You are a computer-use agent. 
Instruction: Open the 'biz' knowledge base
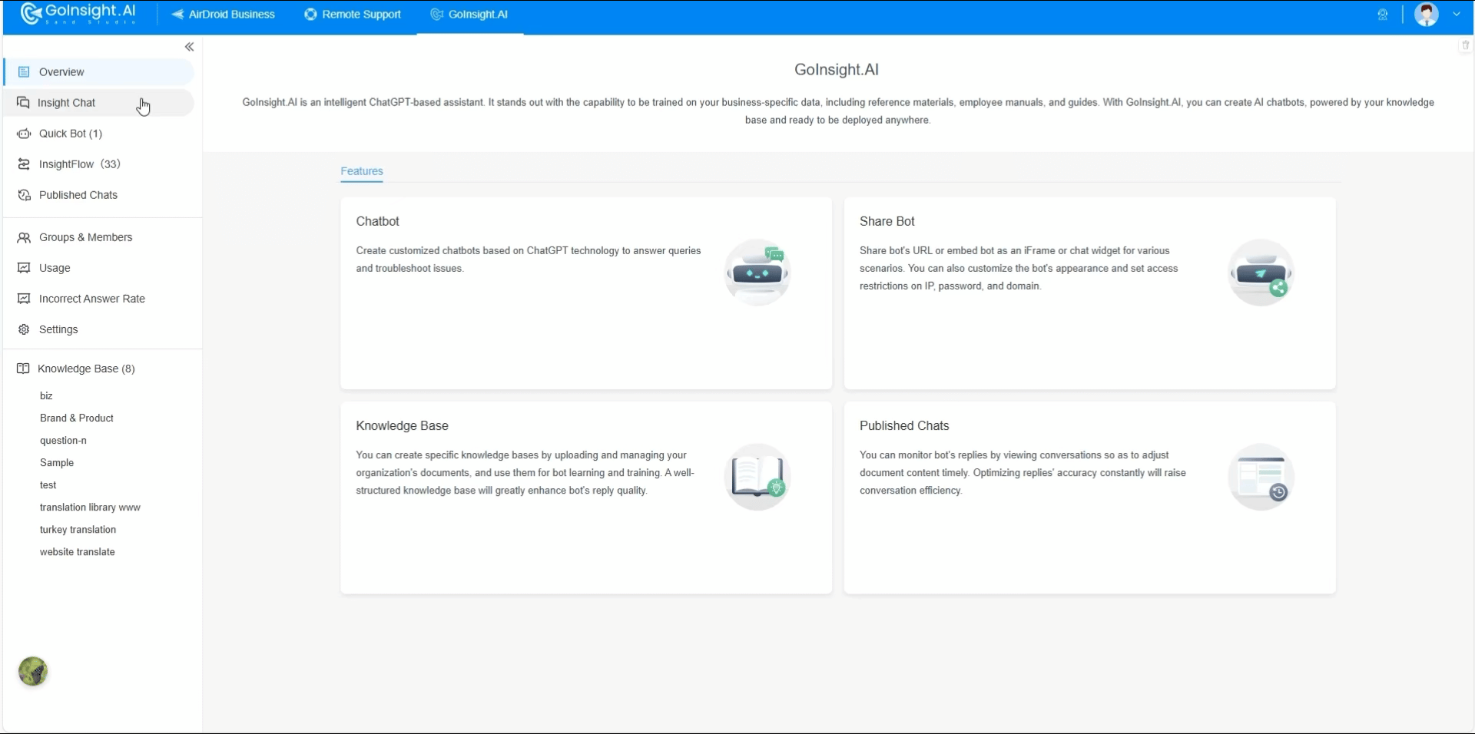tap(46, 396)
